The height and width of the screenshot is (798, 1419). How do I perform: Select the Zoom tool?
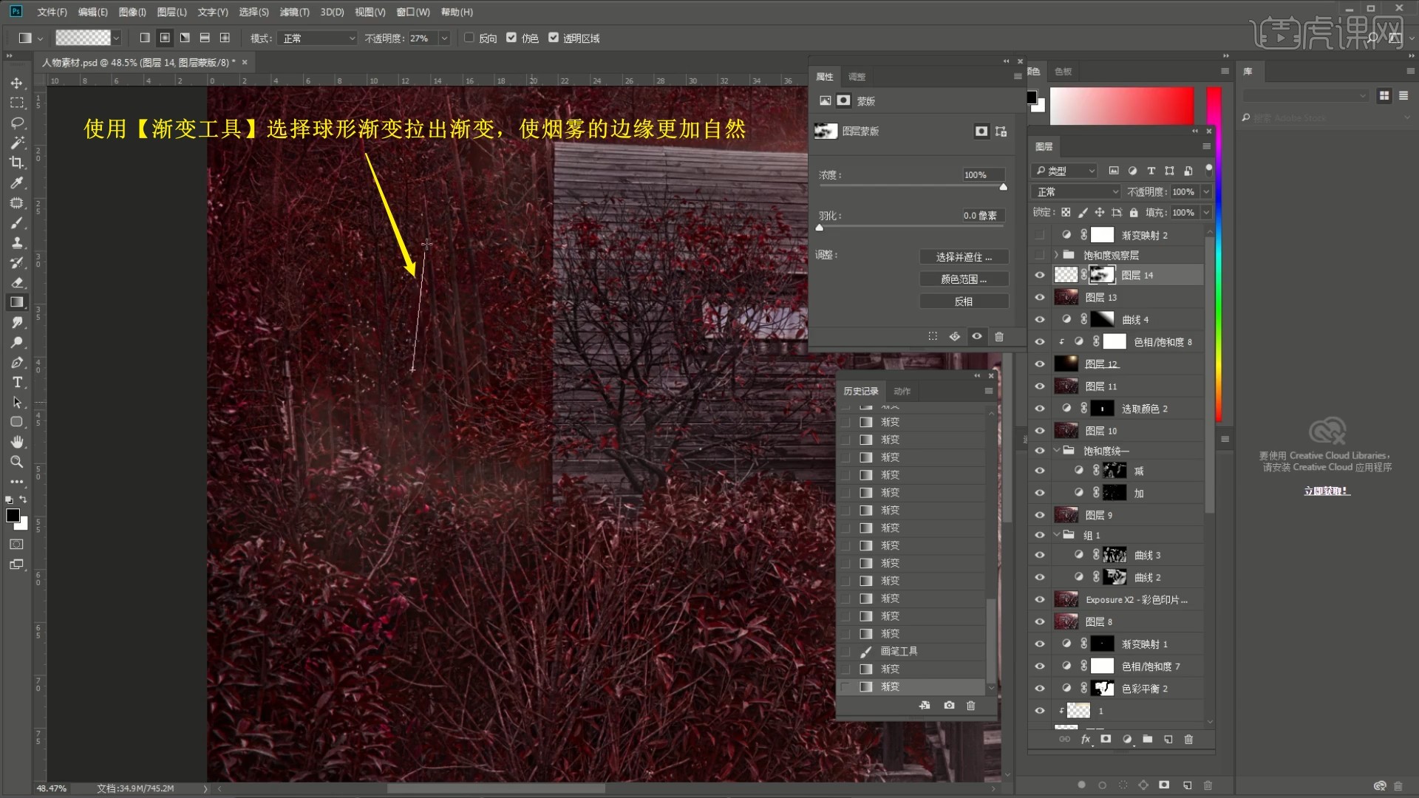click(16, 462)
